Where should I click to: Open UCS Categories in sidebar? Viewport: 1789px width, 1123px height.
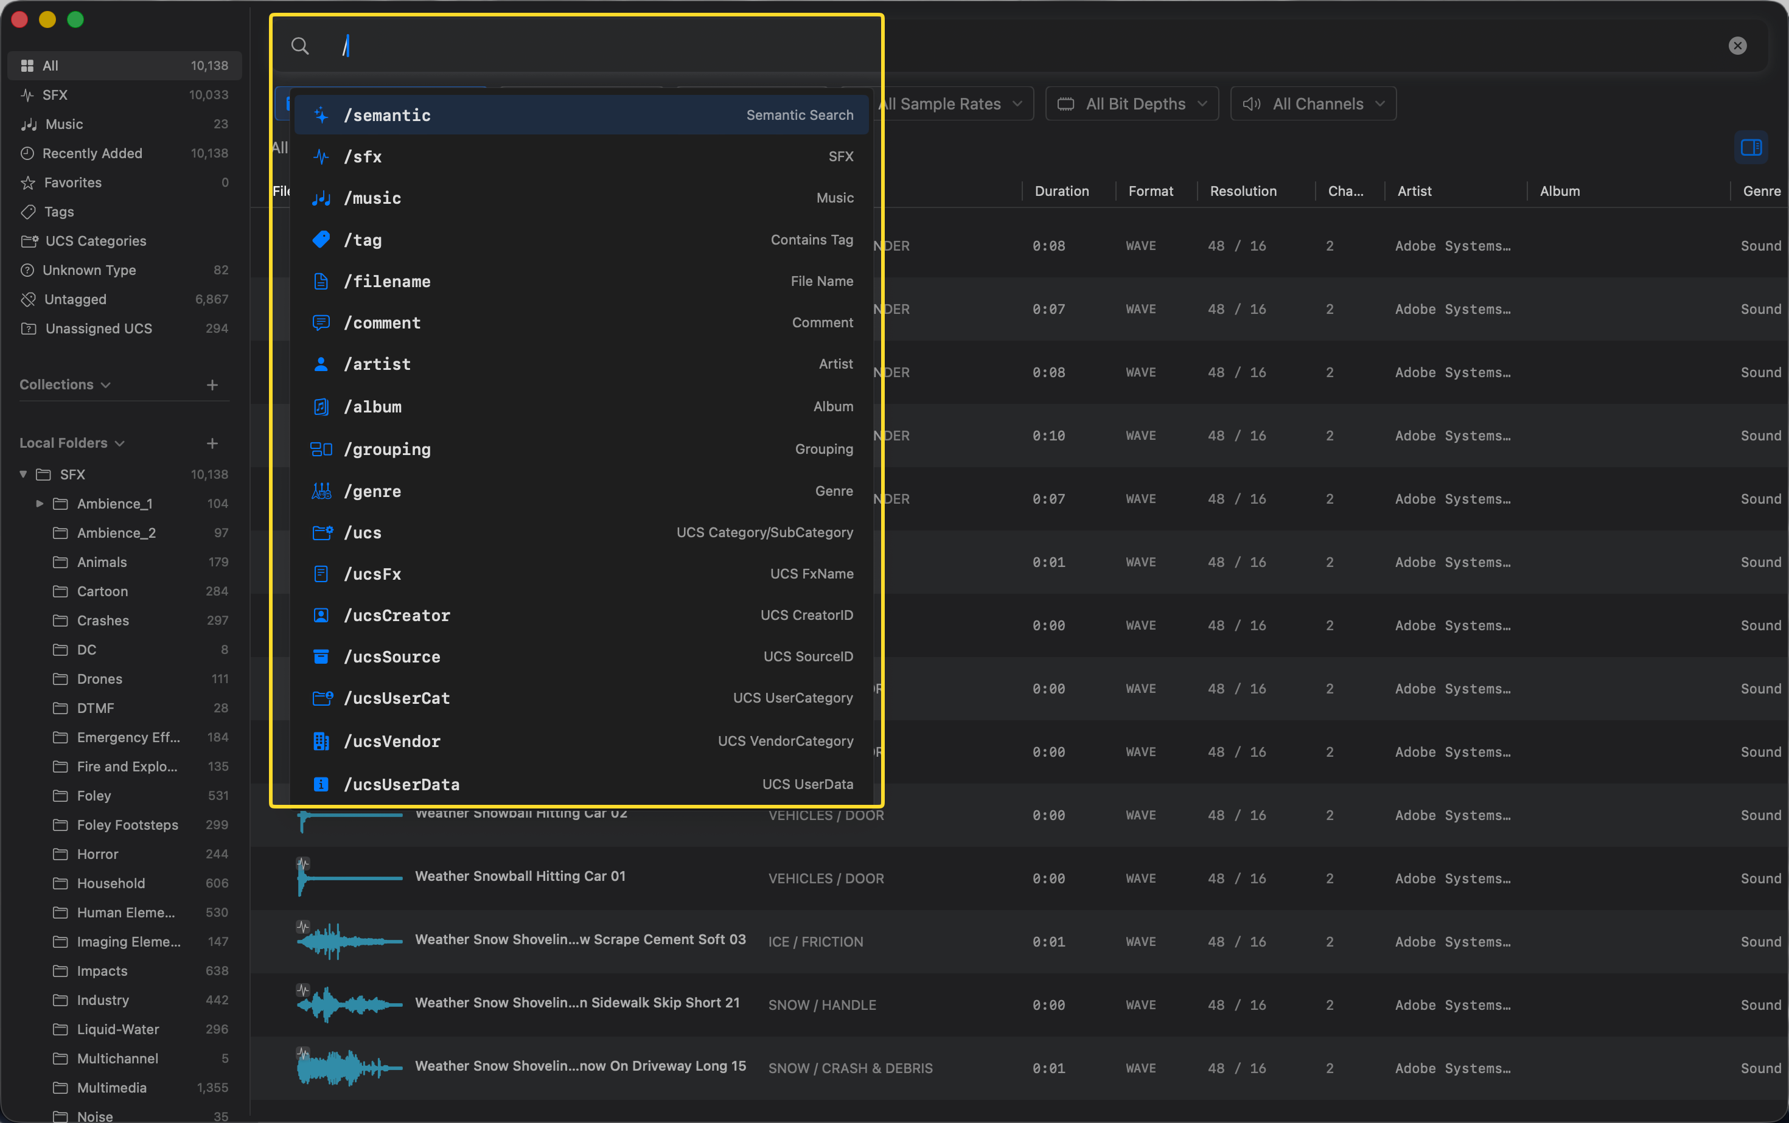coord(125,241)
